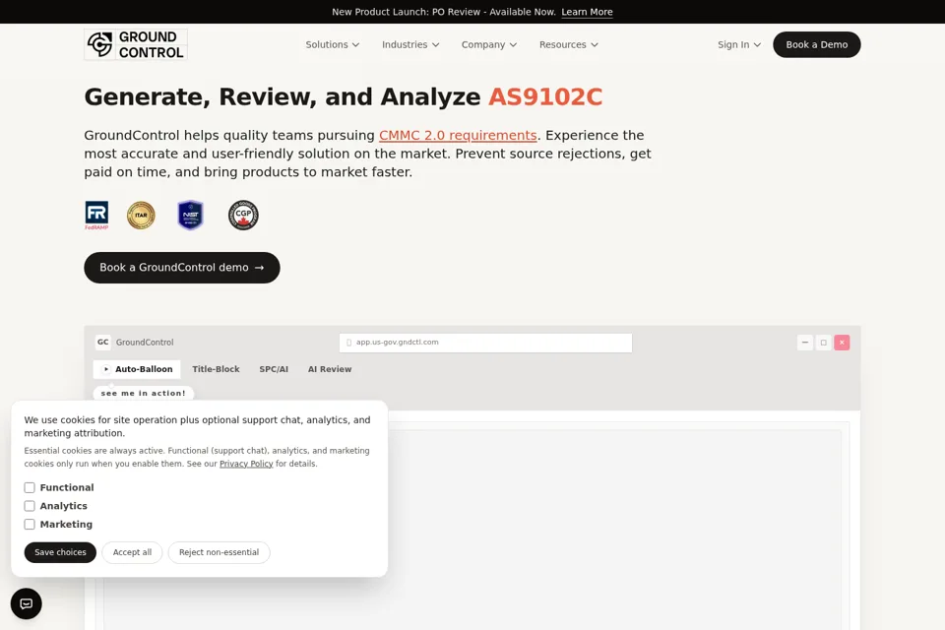Image resolution: width=945 pixels, height=630 pixels.
Task: Enable the Analytics cookies checkbox
Action: pos(30,506)
